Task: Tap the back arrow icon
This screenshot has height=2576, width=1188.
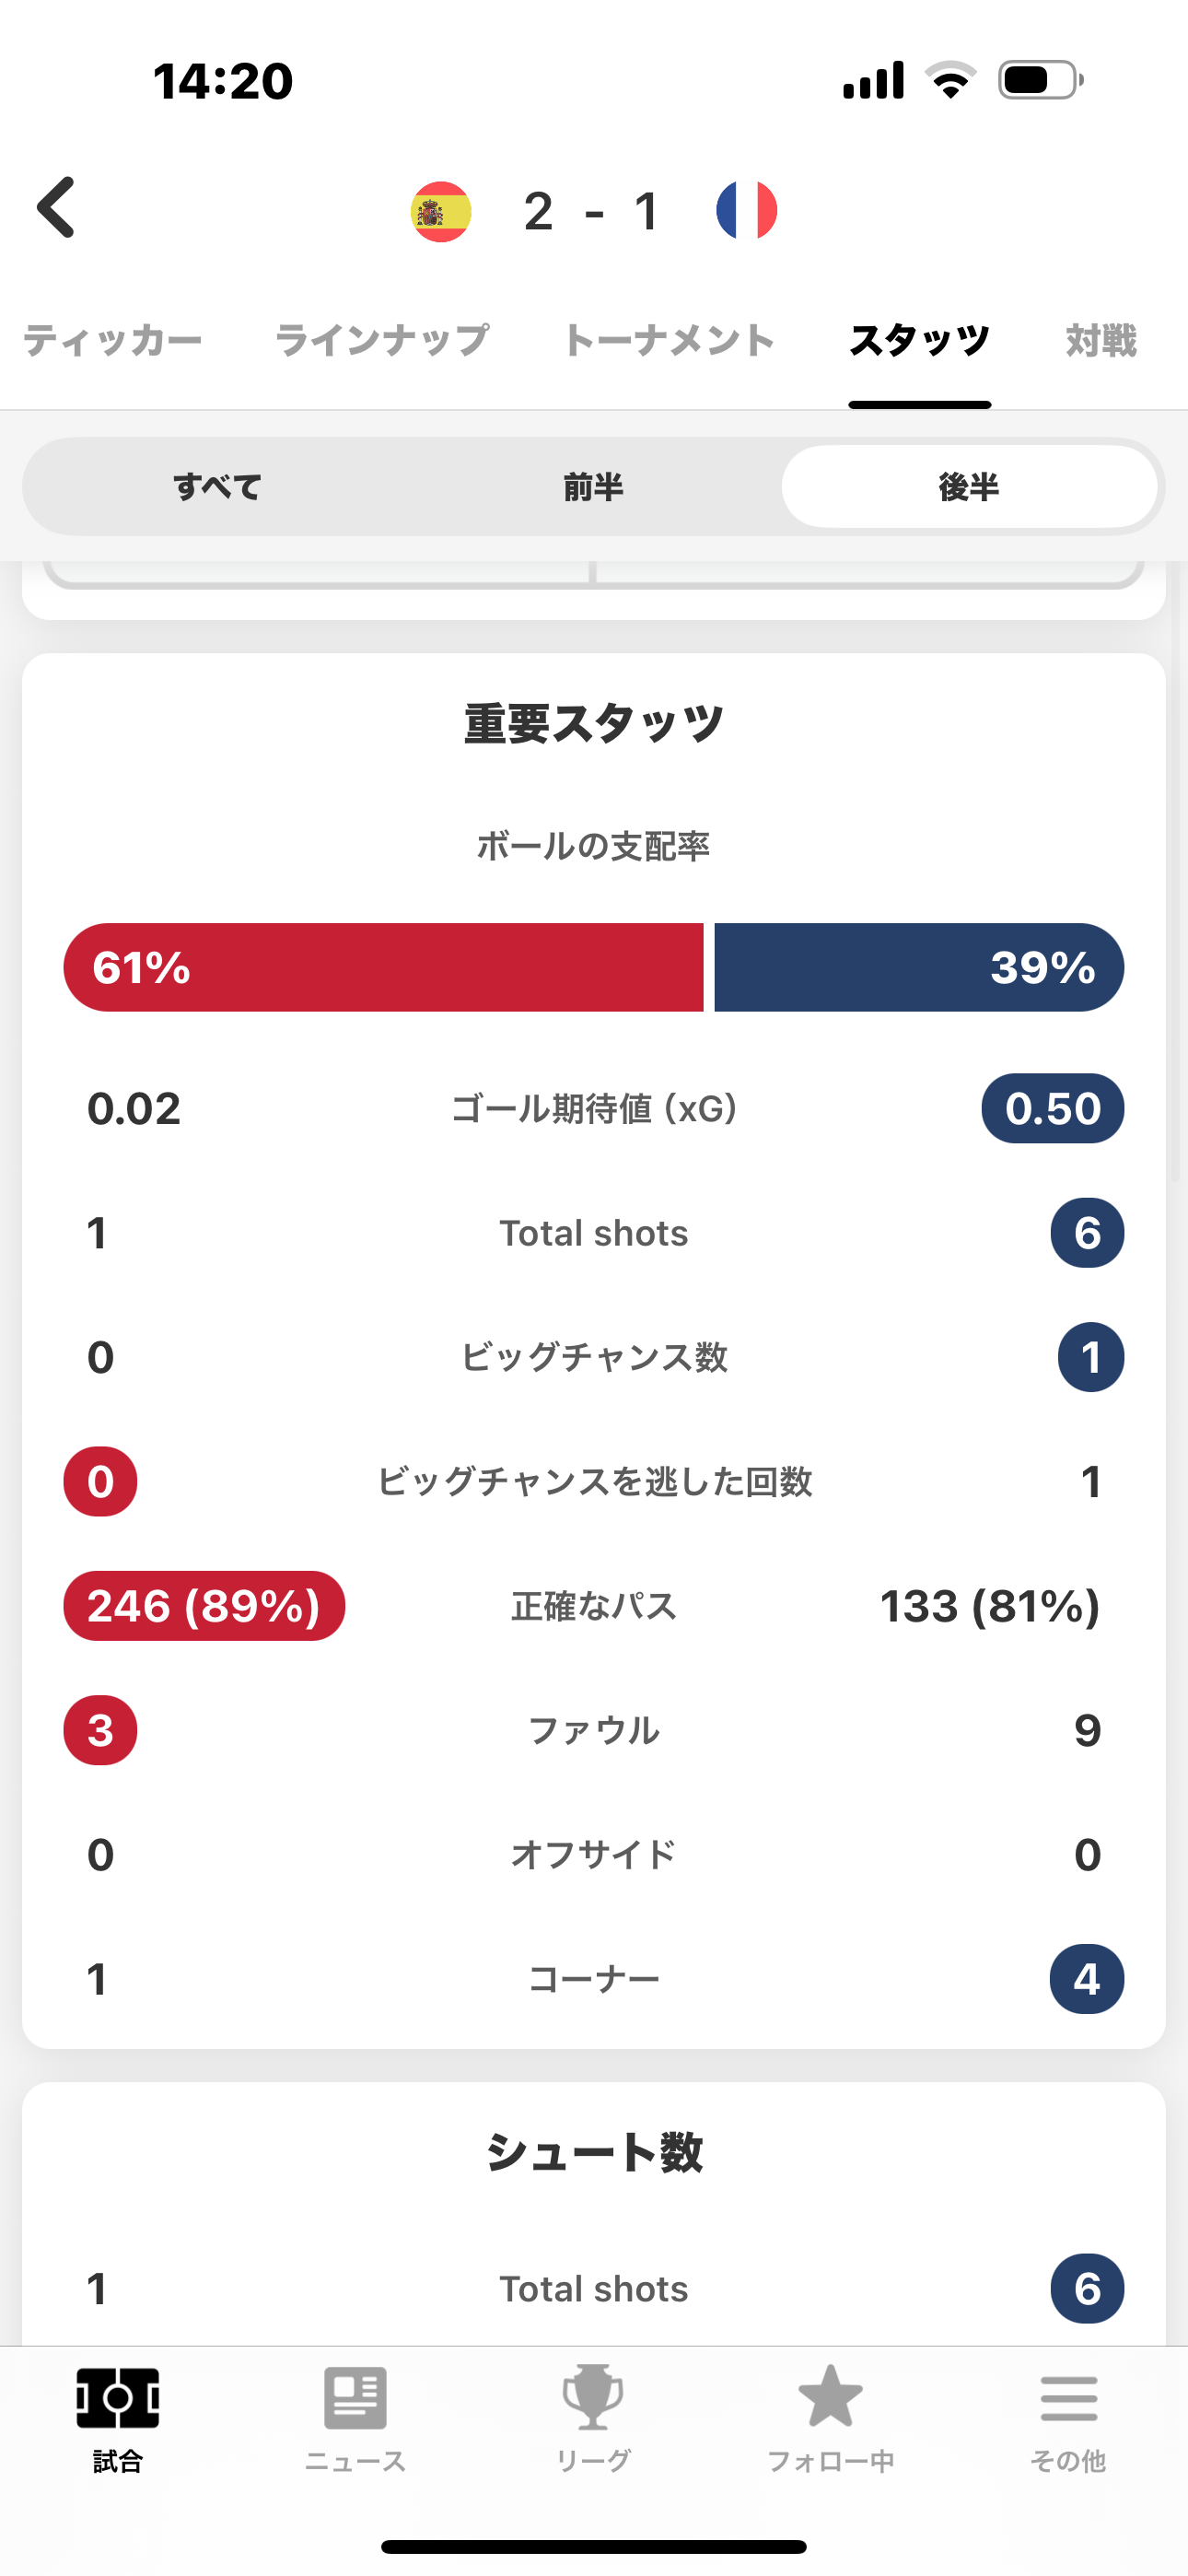Action: point(57,208)
